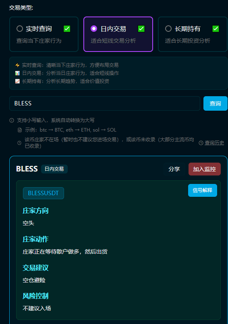Click the BLESS coin input field
This screenshot has height=324, width=228.
click(x=105, y=103)
